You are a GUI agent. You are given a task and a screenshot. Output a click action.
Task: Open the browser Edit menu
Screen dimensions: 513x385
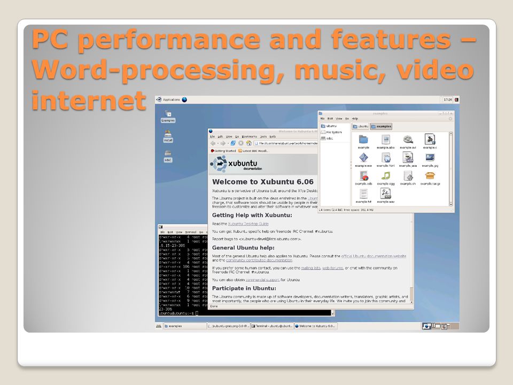(x=221, y=136)
